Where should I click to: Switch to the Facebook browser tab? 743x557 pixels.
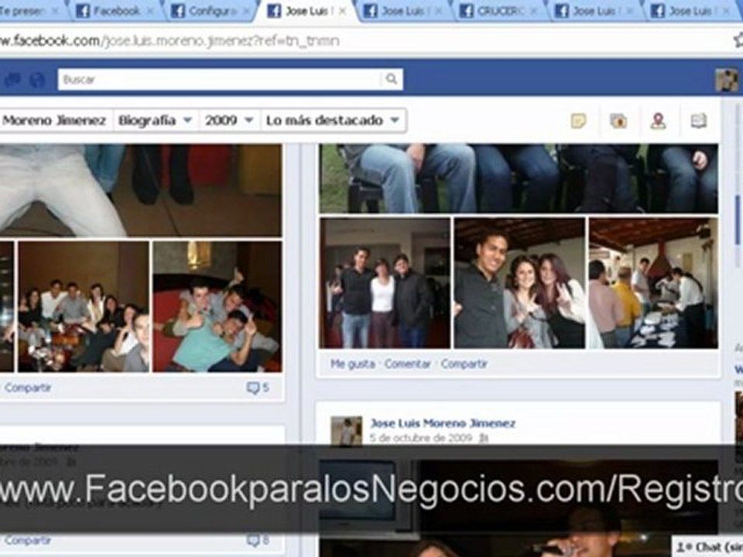[115, 10]
